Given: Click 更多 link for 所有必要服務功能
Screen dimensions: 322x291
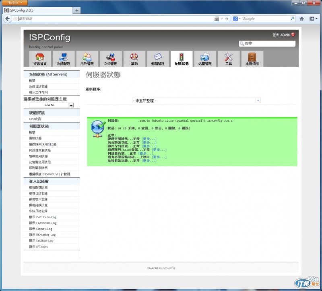Looking at the screenshot, I should click(x=159, y=157).
